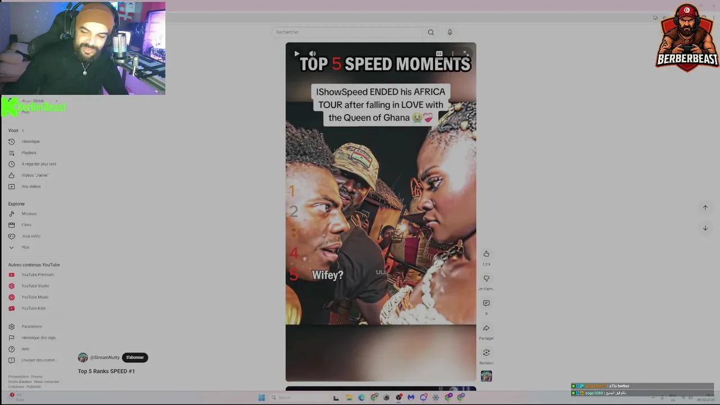Go to the previous Short with the up arrow
Image resolution: width=720 pixels, height=405 pixels.
[705, 208]
